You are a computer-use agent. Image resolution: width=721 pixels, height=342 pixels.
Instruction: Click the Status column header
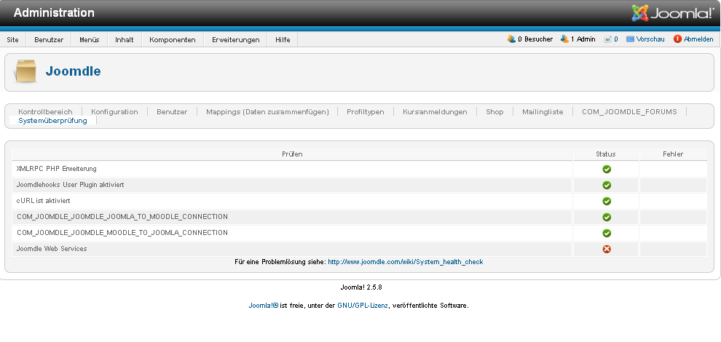606,154
